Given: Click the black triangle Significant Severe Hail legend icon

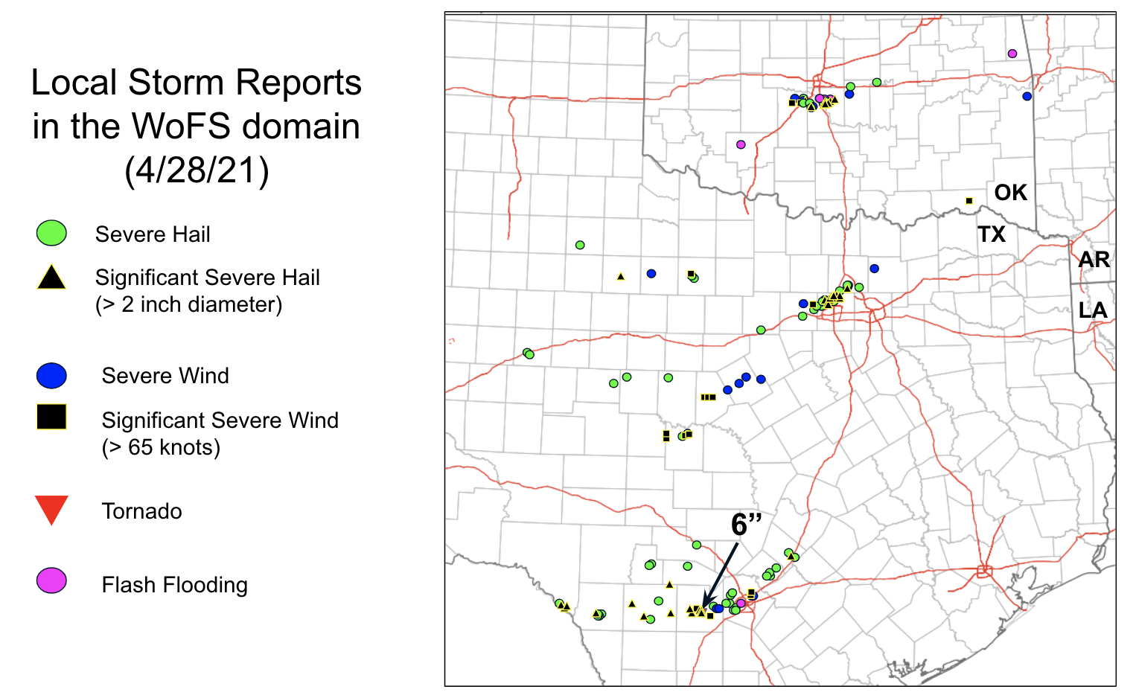Looking at the screenshot, I should coord(51,277).
